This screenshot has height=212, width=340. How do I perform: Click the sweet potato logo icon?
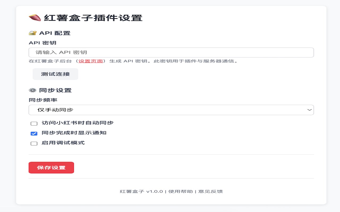[35, 18]
